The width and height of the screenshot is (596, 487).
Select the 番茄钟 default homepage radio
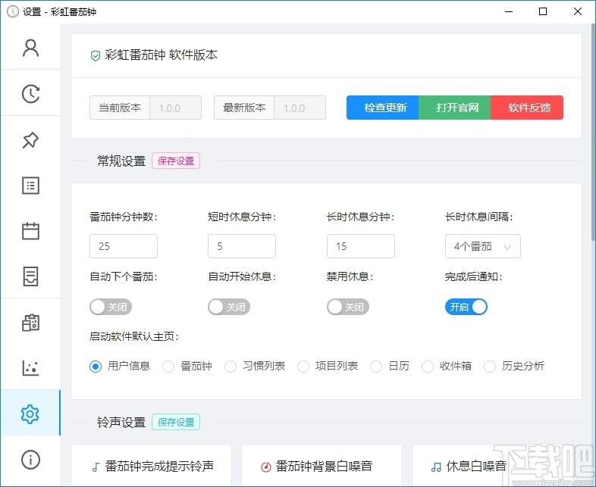click(168, 367)
